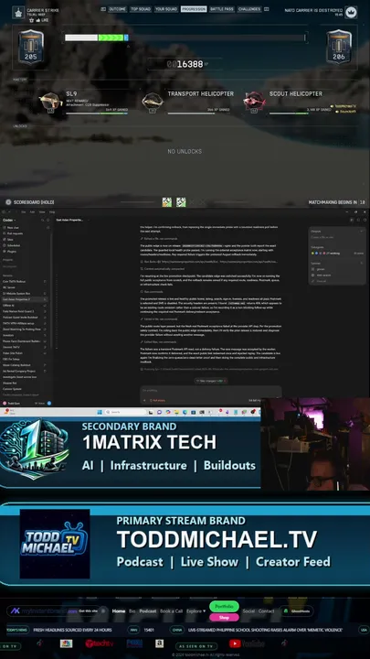Expand the Codex workspace dropdown

(x=9, y=220)
